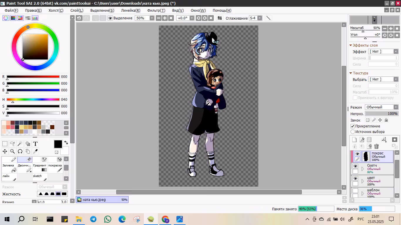This screenshot has height=225, width=401.
Task: Select the Magic Wand tool
Action: pos(20,144)
